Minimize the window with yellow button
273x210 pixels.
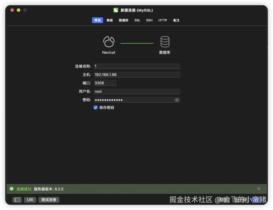click(x=19, y=10)
